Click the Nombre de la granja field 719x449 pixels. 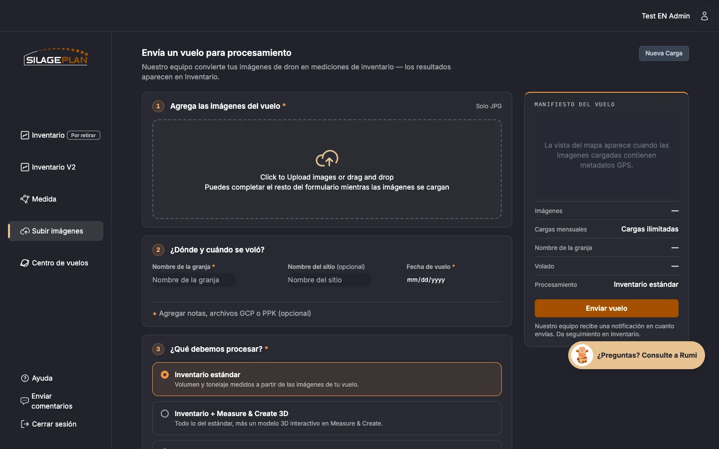tap(193, 280)
